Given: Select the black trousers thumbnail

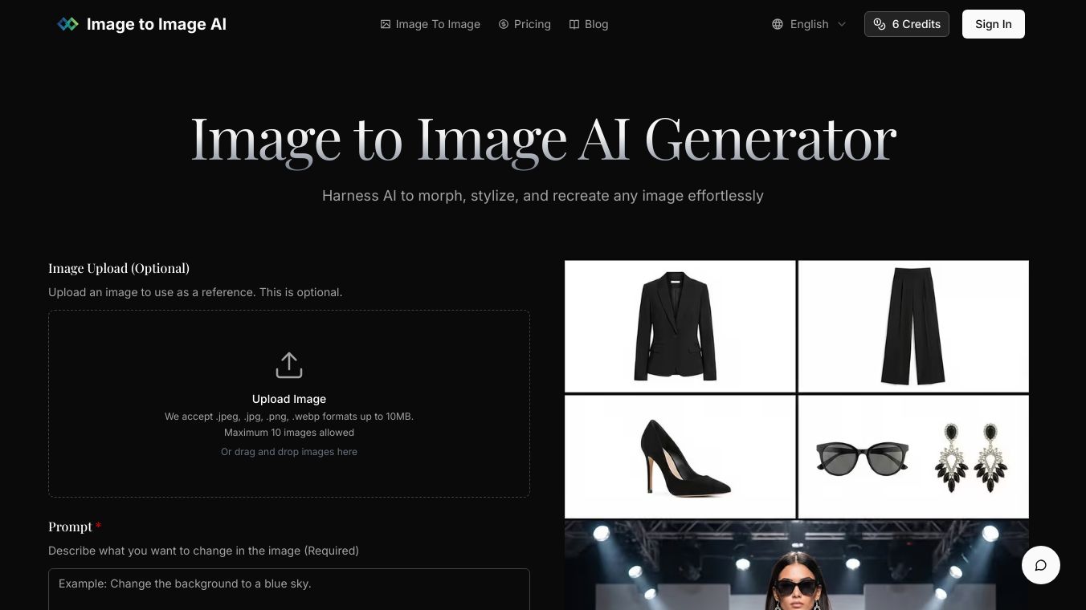Looking at the screenshot, I should (x=912, y=326).
